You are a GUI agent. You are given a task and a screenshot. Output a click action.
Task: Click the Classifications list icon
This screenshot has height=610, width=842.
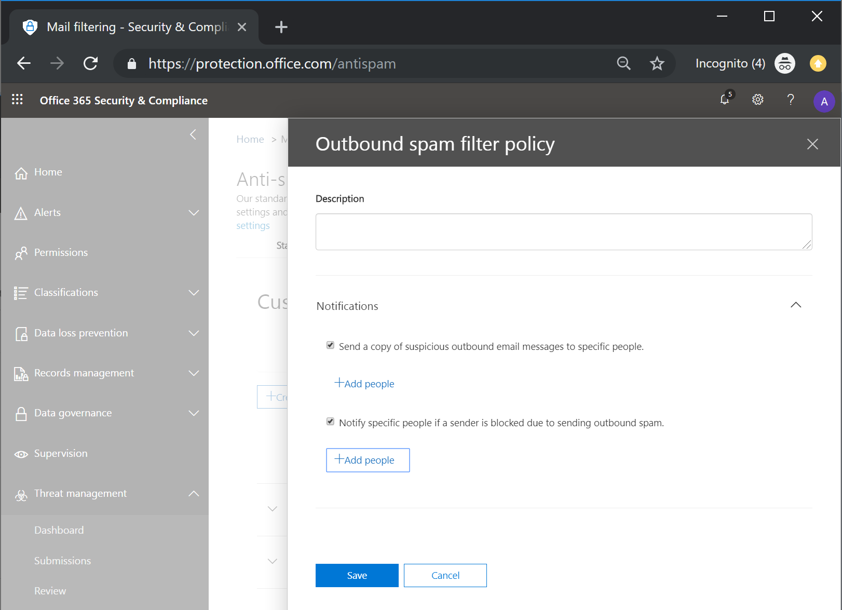(x=21, y=293)
